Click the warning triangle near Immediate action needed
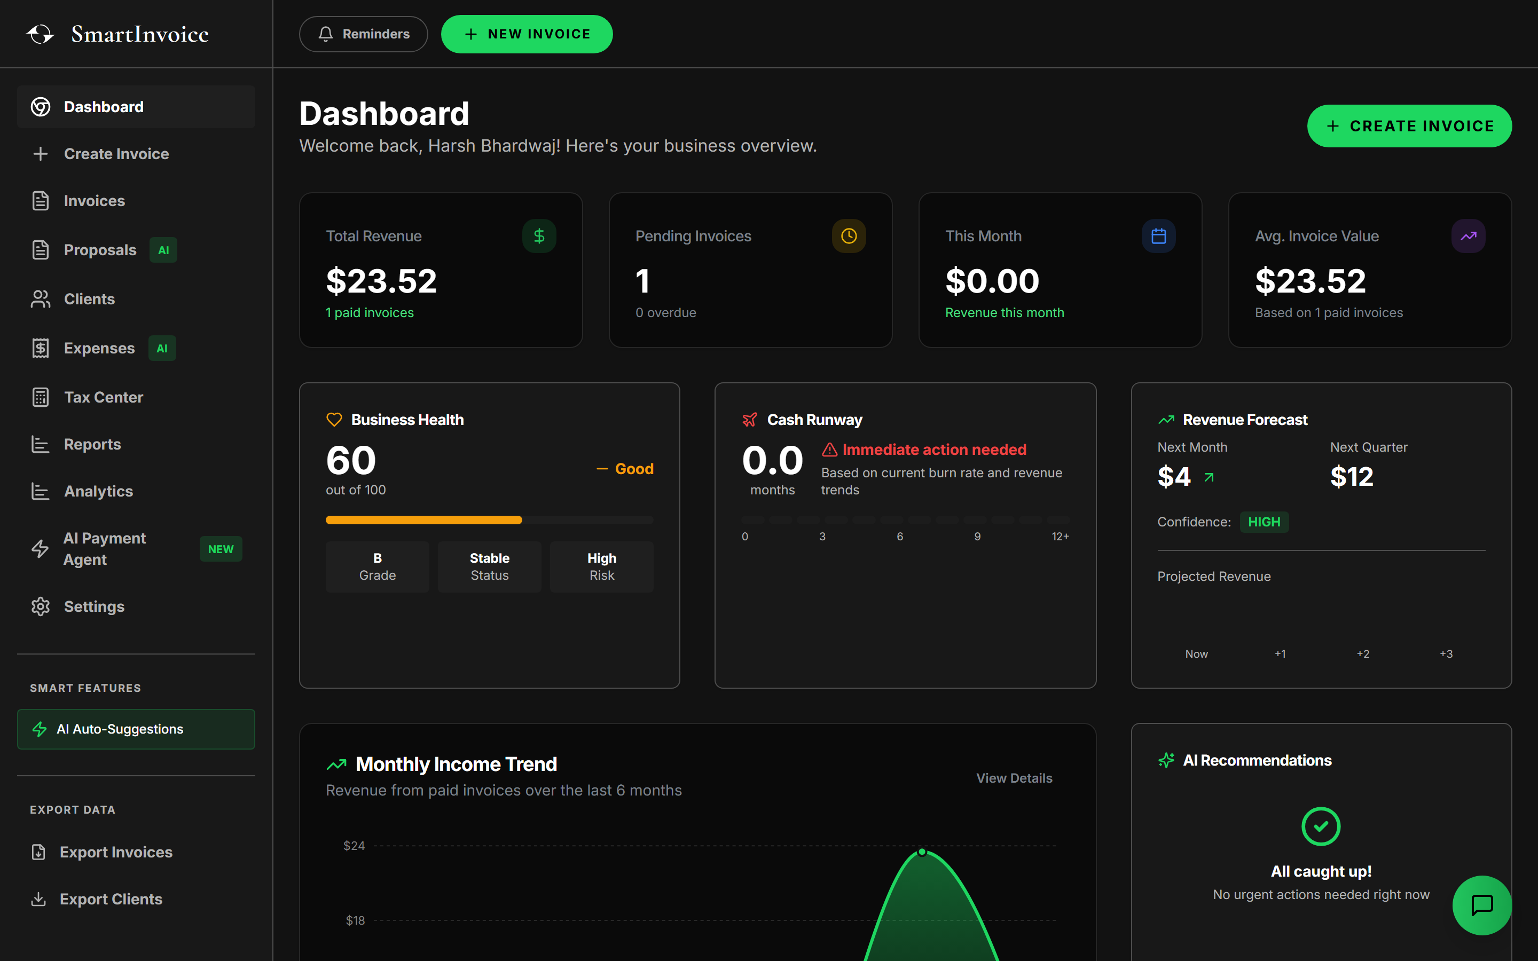The image size is (1538, 961). tap(829, 450)
